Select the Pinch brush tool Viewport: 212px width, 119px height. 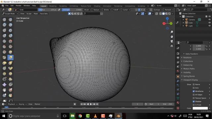coord(4,58)
